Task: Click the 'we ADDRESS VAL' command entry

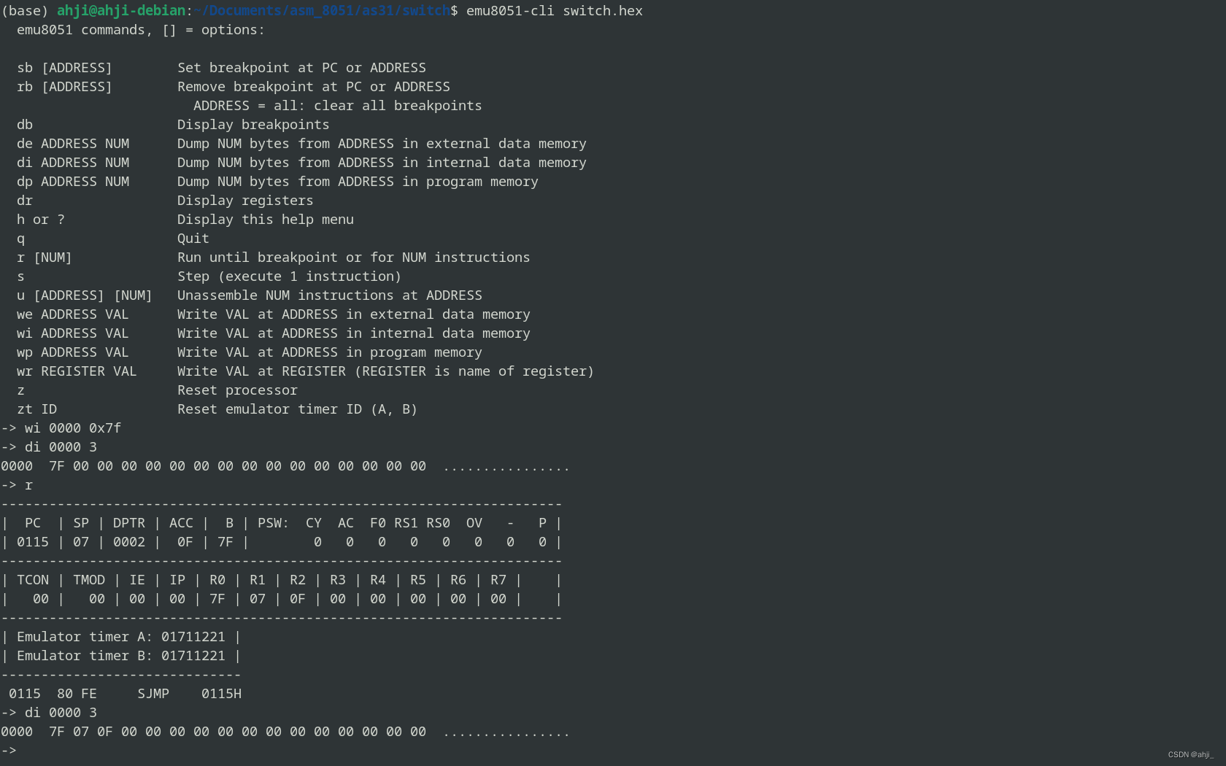Action: pyautogui.click(x=73, y=314)
